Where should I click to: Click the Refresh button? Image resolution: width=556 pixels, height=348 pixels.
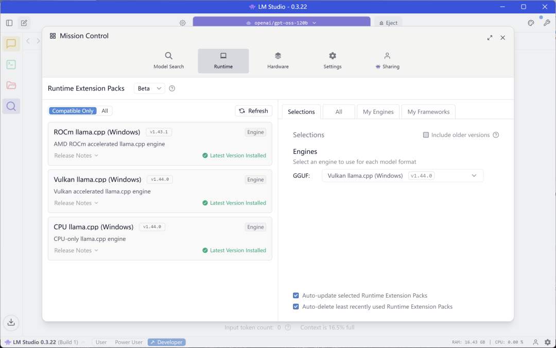253,111
